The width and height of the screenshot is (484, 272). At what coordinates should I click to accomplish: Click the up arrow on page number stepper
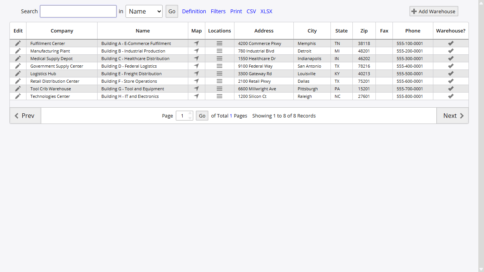[189, 113]
